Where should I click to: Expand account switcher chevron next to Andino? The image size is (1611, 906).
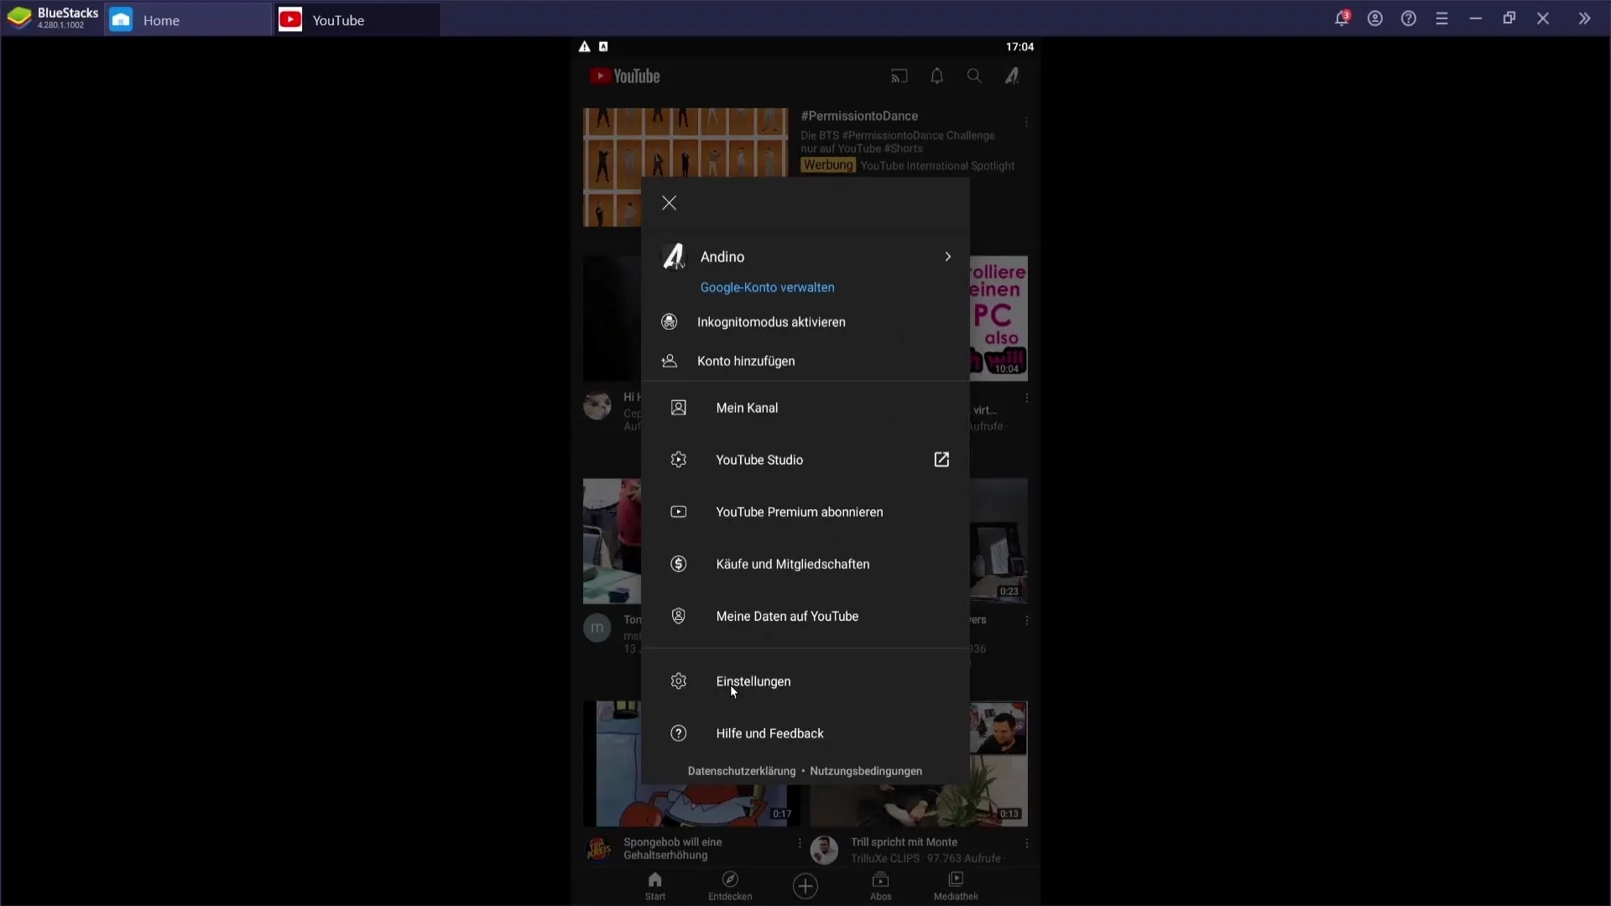[947, 257]
